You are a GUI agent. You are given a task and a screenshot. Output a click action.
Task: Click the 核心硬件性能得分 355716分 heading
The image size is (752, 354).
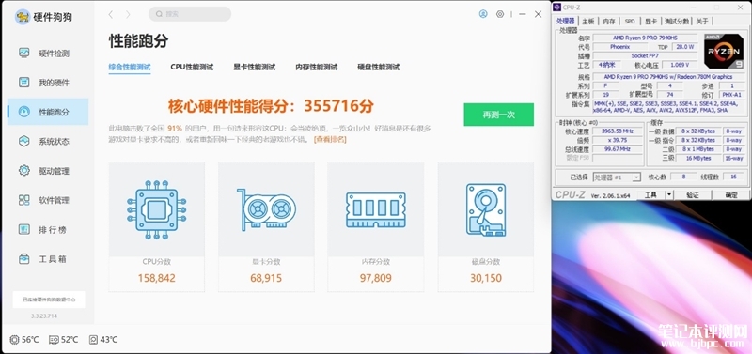point(271,106)
